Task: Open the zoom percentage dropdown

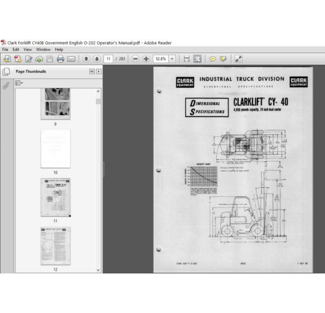Action: pos(172,58)
